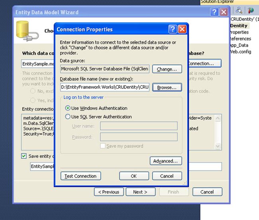Select Use Windows Authentication radio button
Viewport: 259px width, 220px height.
point(68,108)
